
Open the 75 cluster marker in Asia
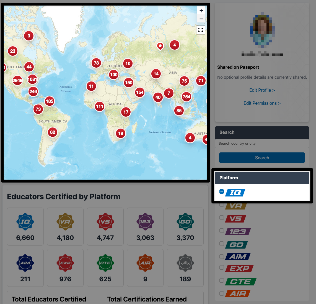[x=184, y=81]
